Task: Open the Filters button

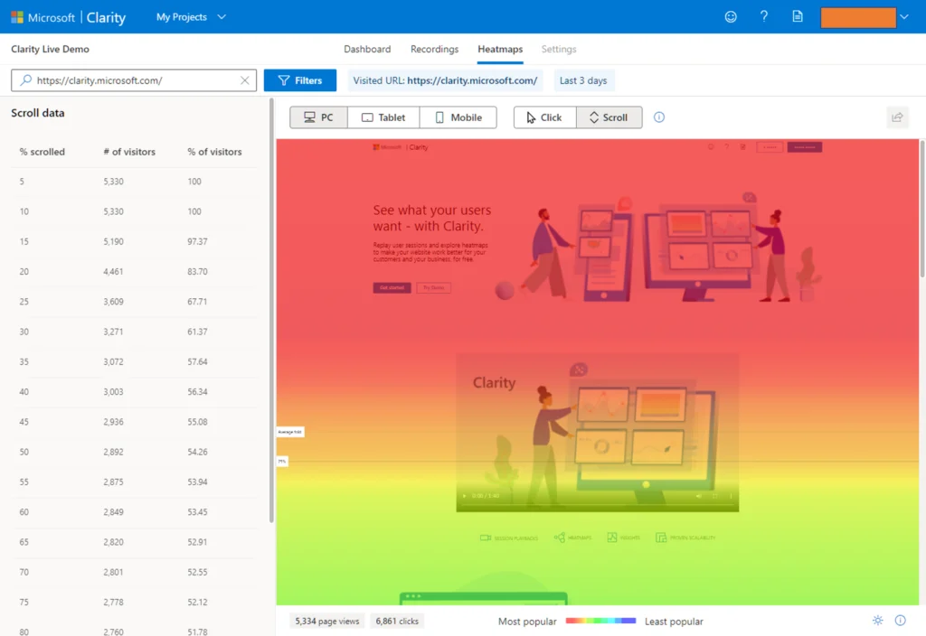Action: [300, 80]
